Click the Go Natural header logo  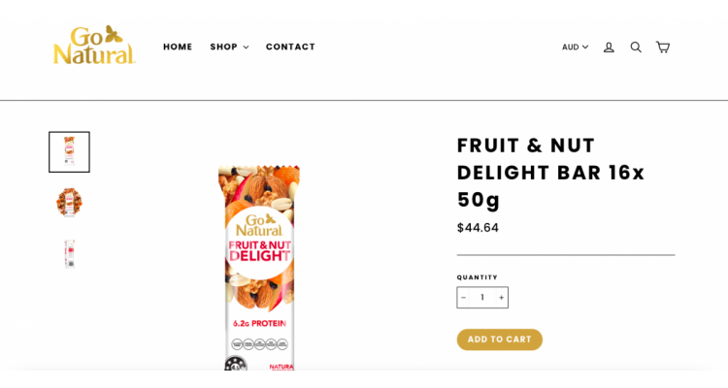pyautogui.click(x=94, y=45)
